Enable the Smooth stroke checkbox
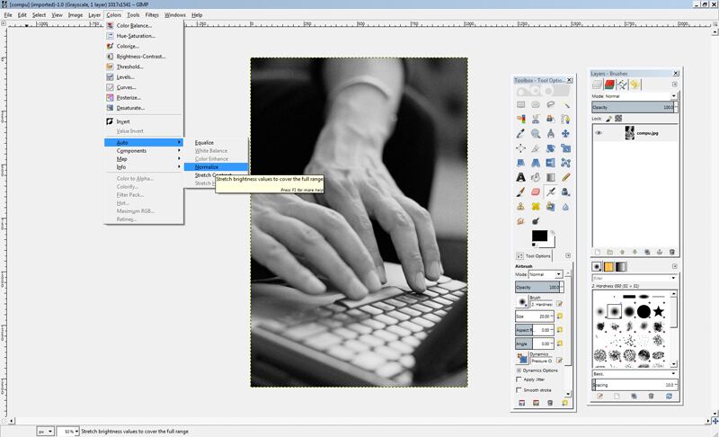This screenshot has width=719, height=437. coord(519,390)
